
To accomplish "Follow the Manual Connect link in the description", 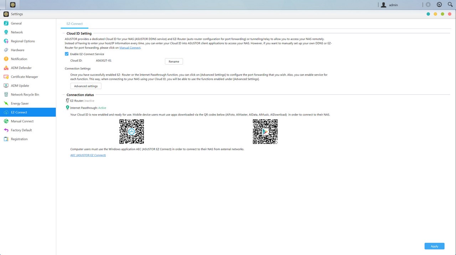I will pos(130,48).
